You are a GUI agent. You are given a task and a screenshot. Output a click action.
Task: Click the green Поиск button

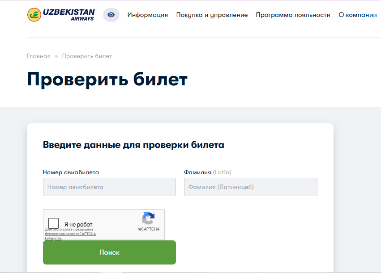coord(109,252)
